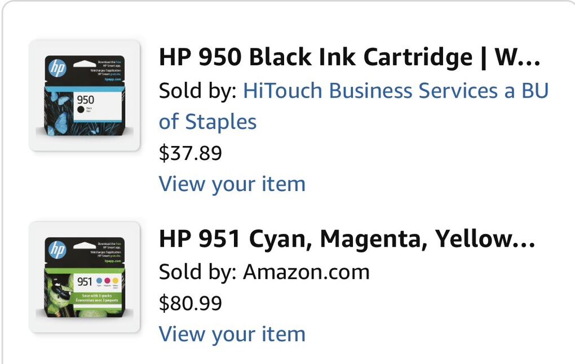The width and height of the screenshot is (575, 364).
Task: Open the HP 951 Cyan, Magenta, Yellow title
Action: click(346, 239)
